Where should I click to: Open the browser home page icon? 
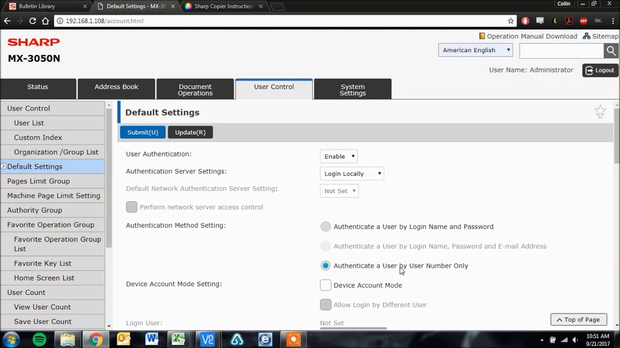coord(45,21)
